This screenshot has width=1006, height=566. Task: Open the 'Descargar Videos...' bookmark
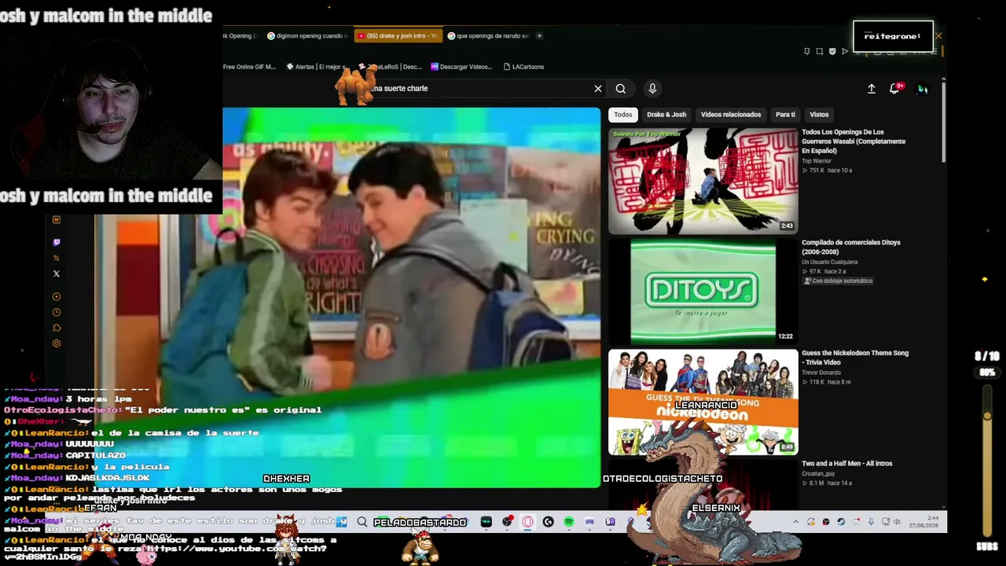click(x=461, y=67)
